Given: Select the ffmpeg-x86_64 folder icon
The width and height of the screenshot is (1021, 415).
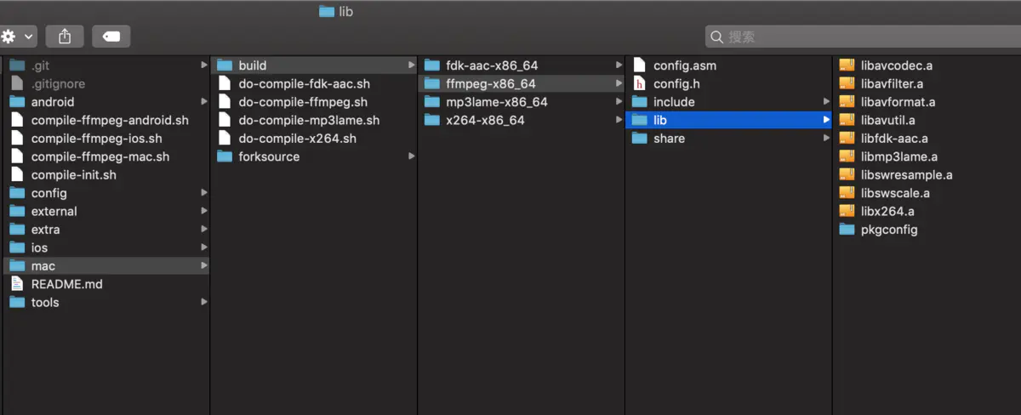Looking at the screenshot, I should 432,83.
